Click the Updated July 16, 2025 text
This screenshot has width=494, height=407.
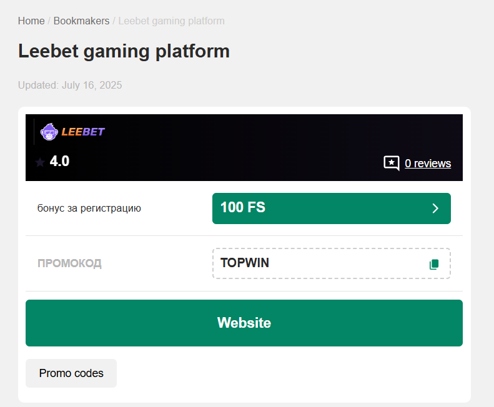pos(70,85)
